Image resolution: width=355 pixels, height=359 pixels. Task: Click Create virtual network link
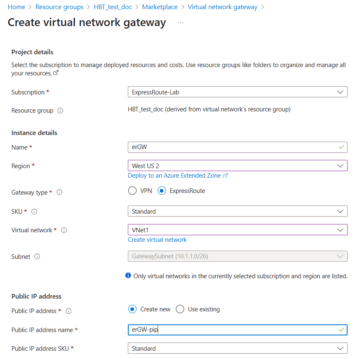coord(157,240)
